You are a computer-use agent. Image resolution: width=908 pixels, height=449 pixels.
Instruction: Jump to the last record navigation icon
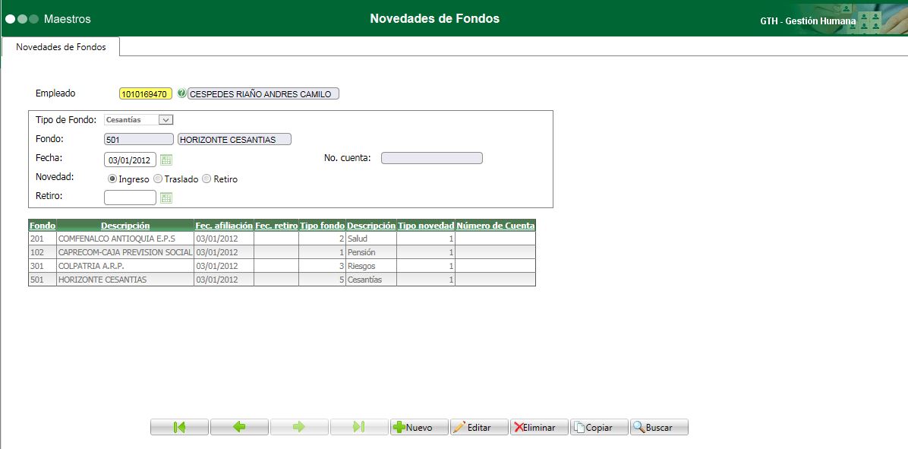359,427
